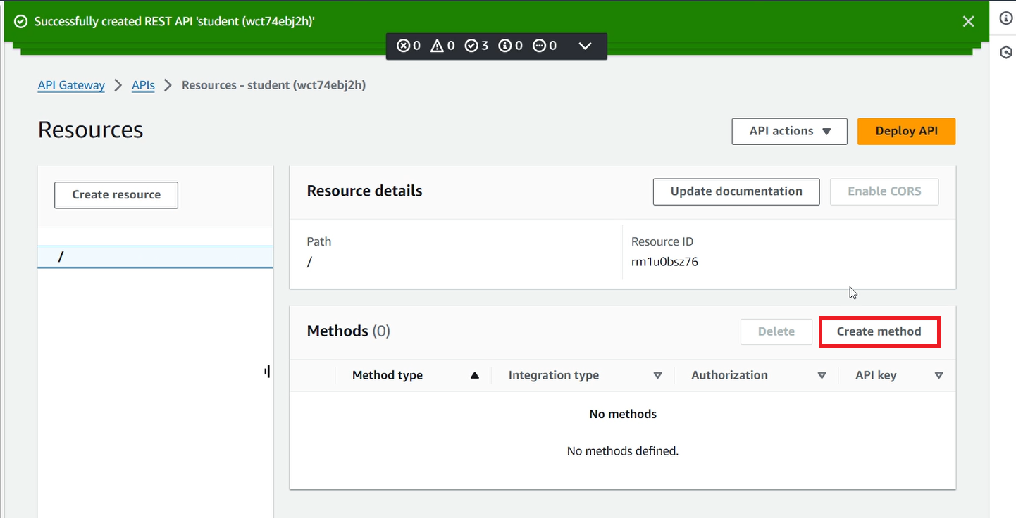This screenshot has height=518, width=1016.
Task: Click the Create method button
Action: click(879, 331)
